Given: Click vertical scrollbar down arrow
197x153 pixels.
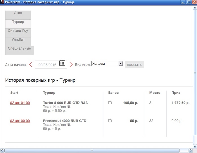Looking at the screenshot, I should click(195, 146).
